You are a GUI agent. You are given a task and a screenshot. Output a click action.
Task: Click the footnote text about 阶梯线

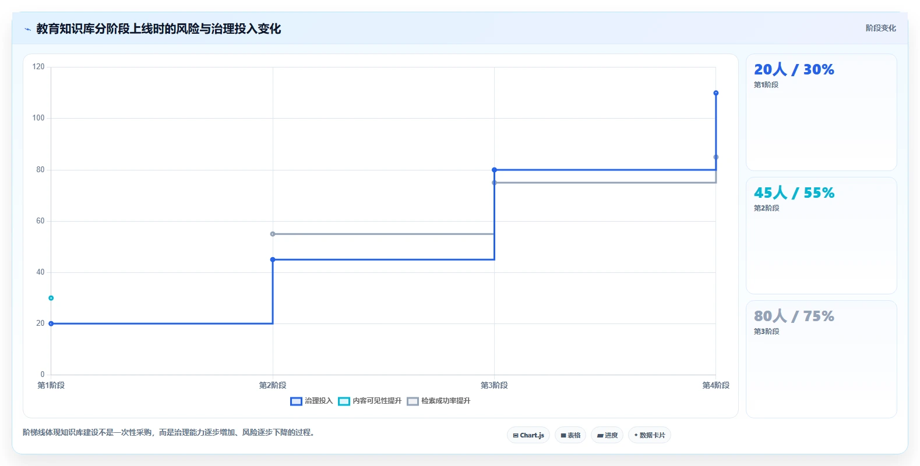click(168, 432)
